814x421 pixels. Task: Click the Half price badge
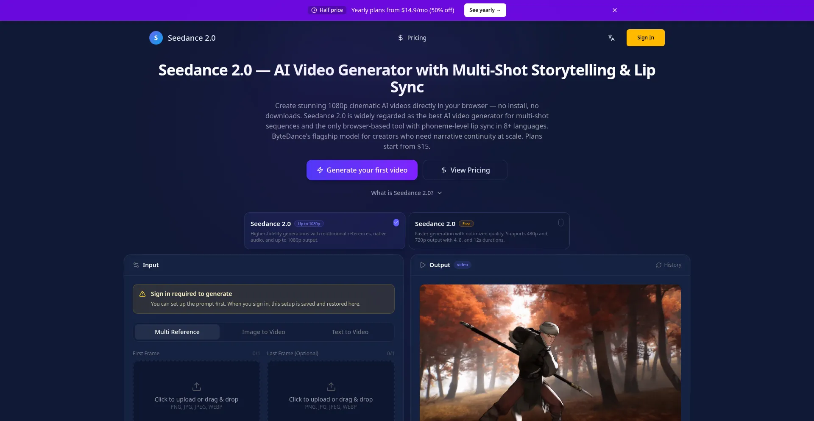tap(327, 10)
